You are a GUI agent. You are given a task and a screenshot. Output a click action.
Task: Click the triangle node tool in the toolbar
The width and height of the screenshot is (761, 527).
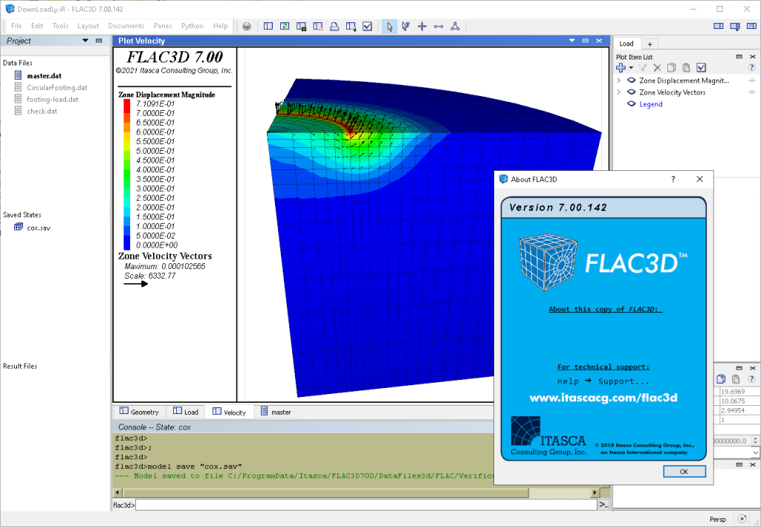tap(455, 26)
